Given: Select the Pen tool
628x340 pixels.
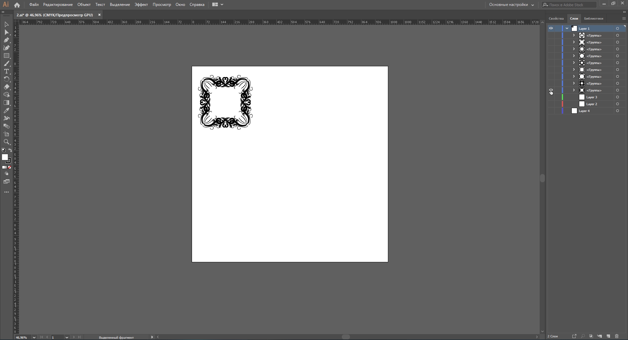Looking at the screenshot, I should (x=6, y=40).
